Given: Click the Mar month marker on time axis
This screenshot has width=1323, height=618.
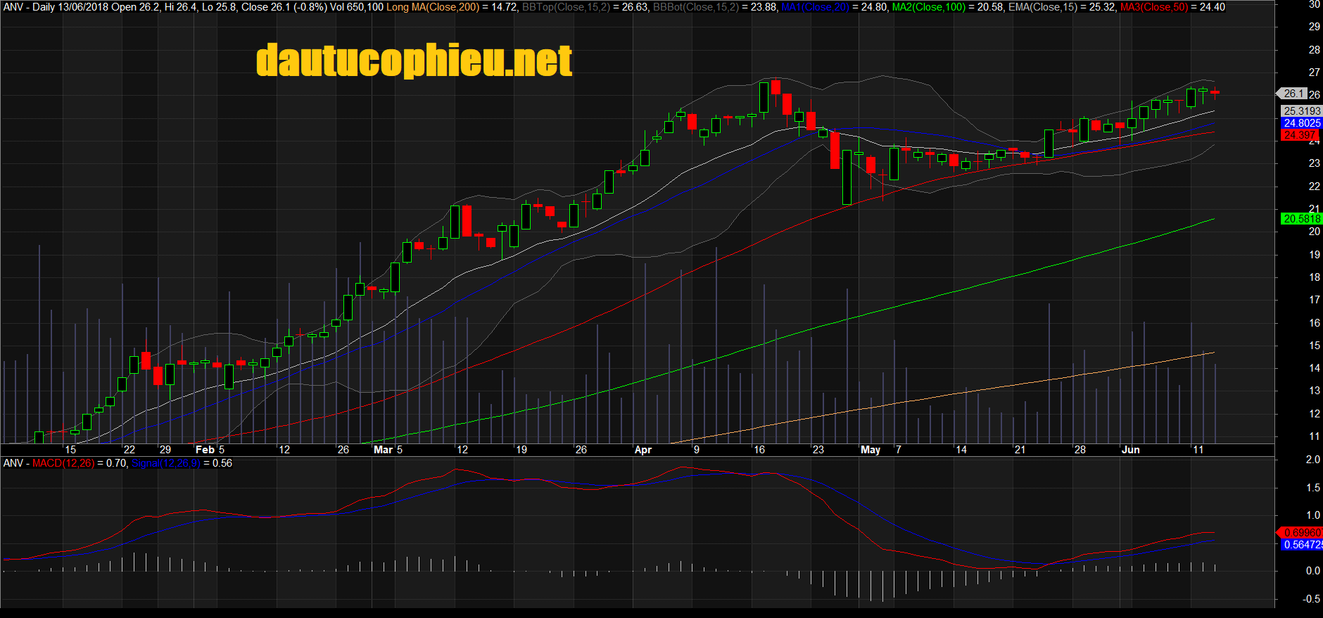Looking at the screenshot, I should pos(383,450).
